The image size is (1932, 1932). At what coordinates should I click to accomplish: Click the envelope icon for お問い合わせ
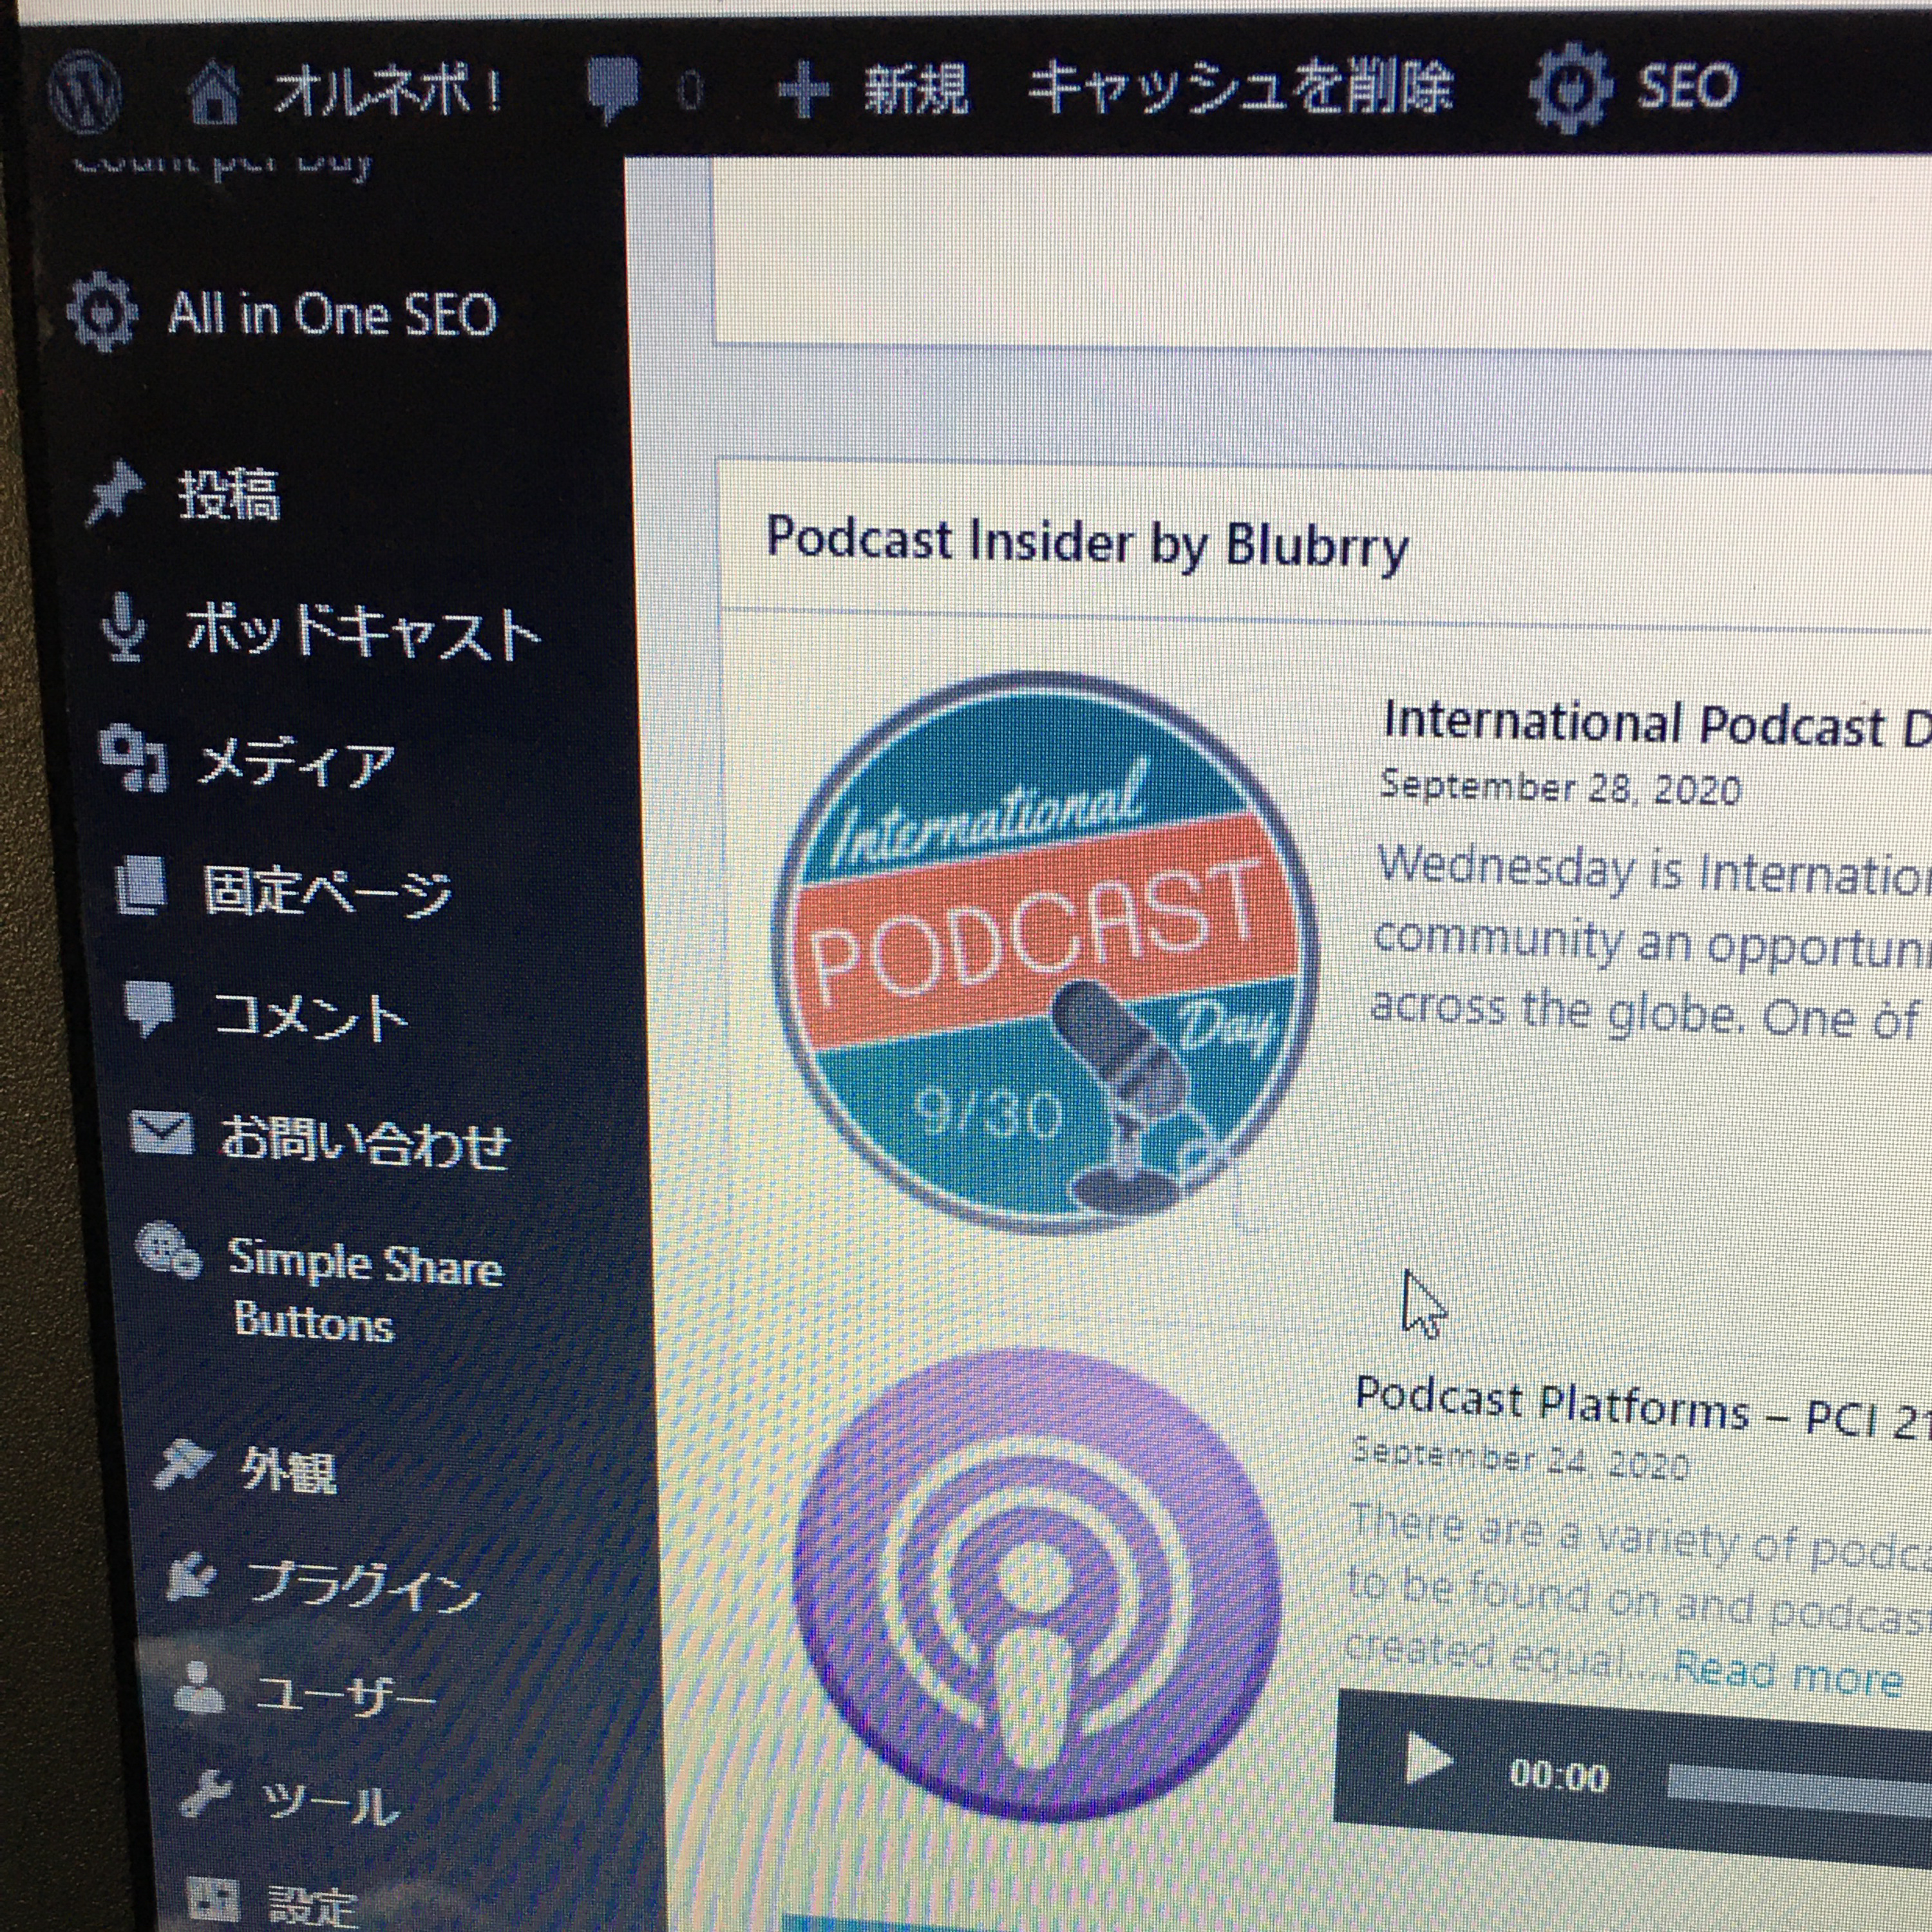pos(161,1133)
